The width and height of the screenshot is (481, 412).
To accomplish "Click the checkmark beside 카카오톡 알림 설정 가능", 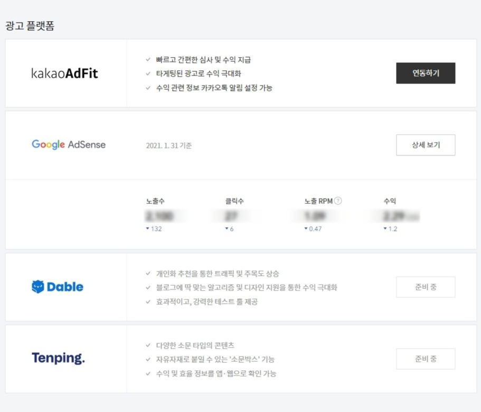I will [x=148, y=88].
